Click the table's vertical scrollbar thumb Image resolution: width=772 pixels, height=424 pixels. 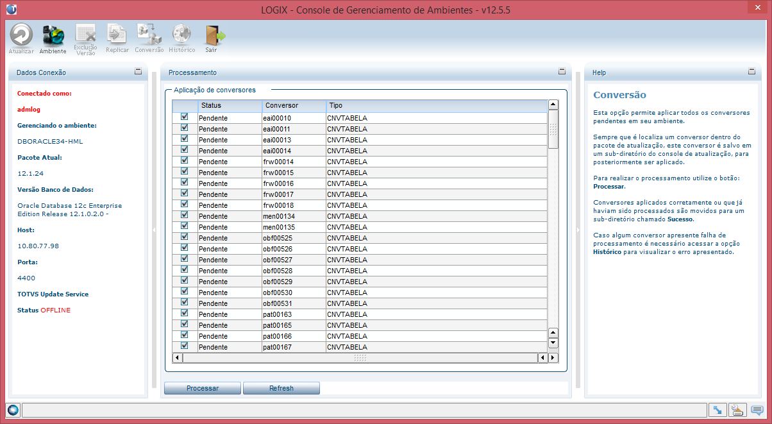[x=553, y=129]
